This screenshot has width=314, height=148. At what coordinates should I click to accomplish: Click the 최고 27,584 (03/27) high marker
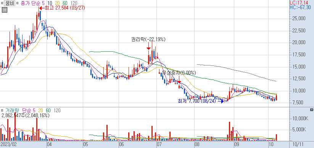coord(62,8)
